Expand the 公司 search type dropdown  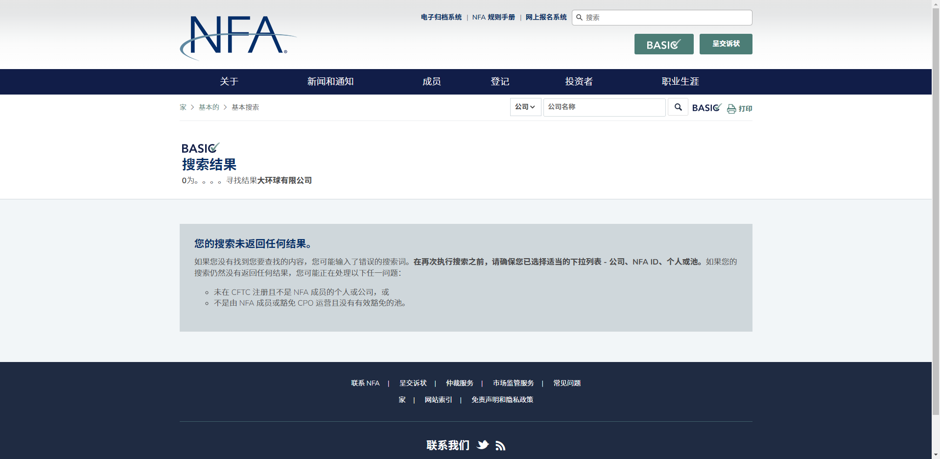pos(525,107)
